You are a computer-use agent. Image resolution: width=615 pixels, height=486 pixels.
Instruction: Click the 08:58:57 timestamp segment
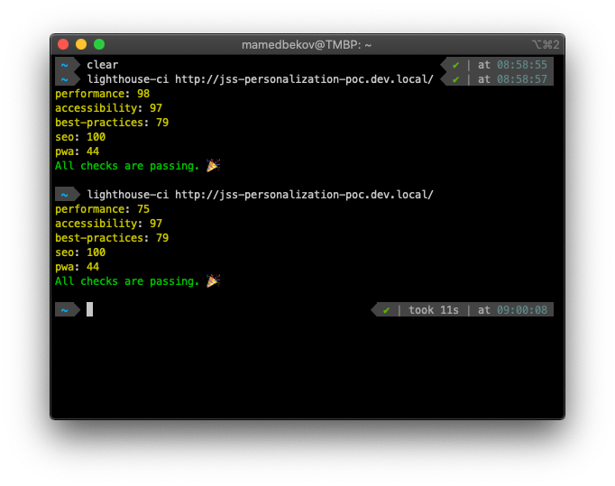(521, 79)
